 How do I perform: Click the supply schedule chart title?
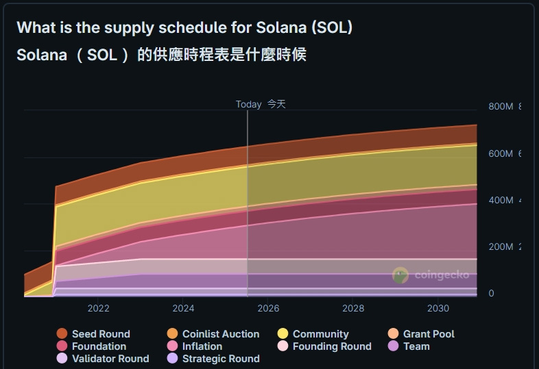pyautogui.click(x=184, y=27)
